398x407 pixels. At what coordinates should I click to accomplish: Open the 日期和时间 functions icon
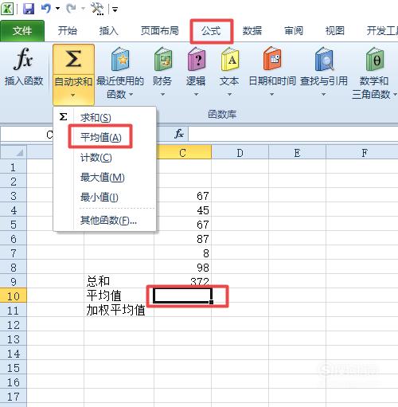pos(272,59)
